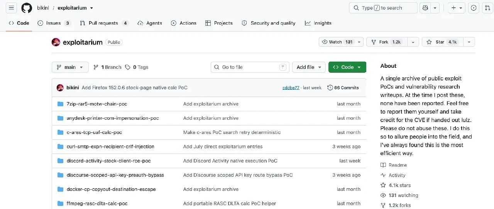
Task: Expand the Watch notifications dropdown arrow
Action: click(x=359, y=42)
